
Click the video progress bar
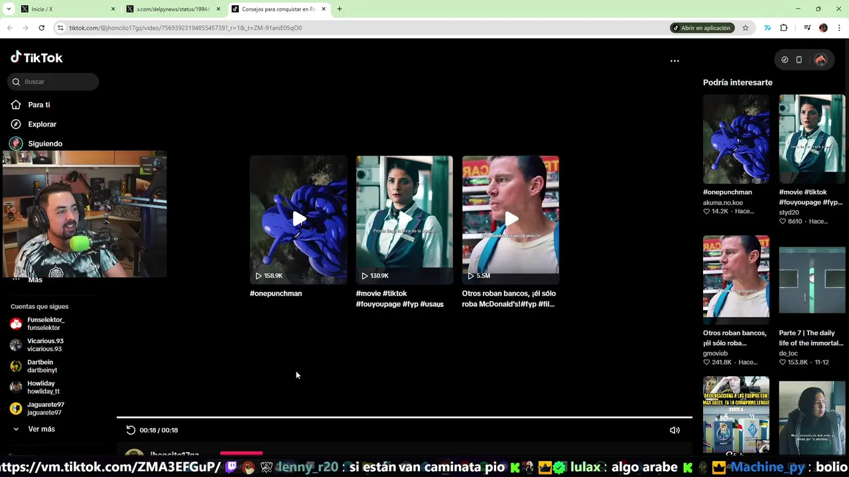pyautogui.click(x=405, y=417)
